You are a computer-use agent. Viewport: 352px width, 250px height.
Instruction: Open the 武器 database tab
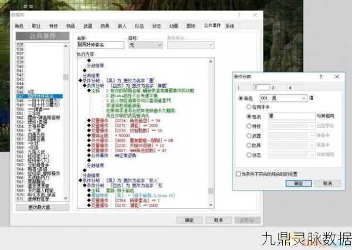88,26
